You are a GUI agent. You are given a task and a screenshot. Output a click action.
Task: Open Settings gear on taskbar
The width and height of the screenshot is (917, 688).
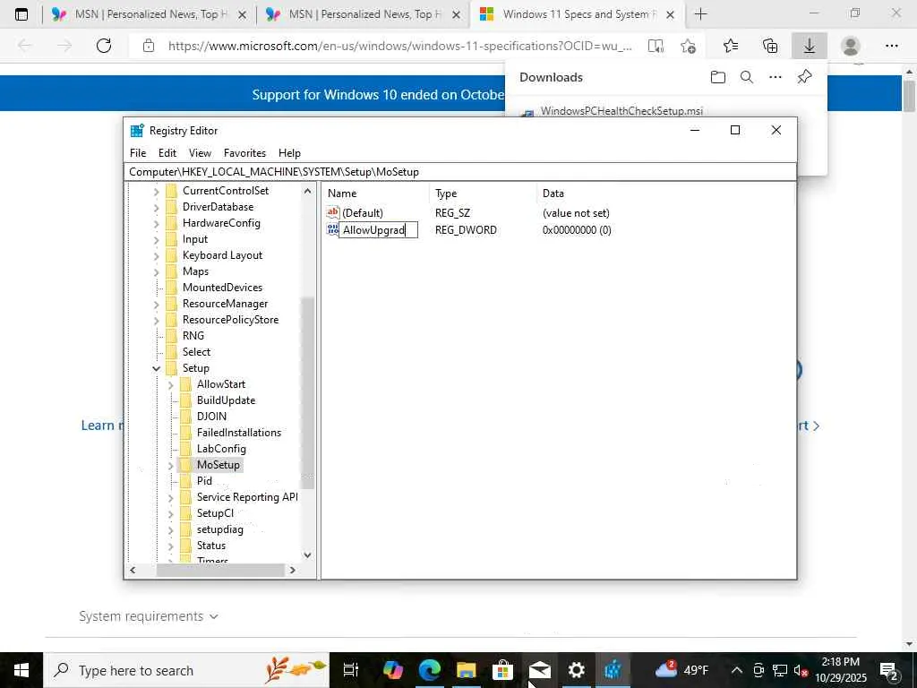pyautogui.click(x=576, y=670)
